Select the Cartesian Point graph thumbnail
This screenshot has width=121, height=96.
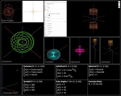click(x=11, y=80)
